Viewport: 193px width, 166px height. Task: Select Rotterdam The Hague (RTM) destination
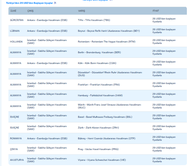(x=107, y=42)
